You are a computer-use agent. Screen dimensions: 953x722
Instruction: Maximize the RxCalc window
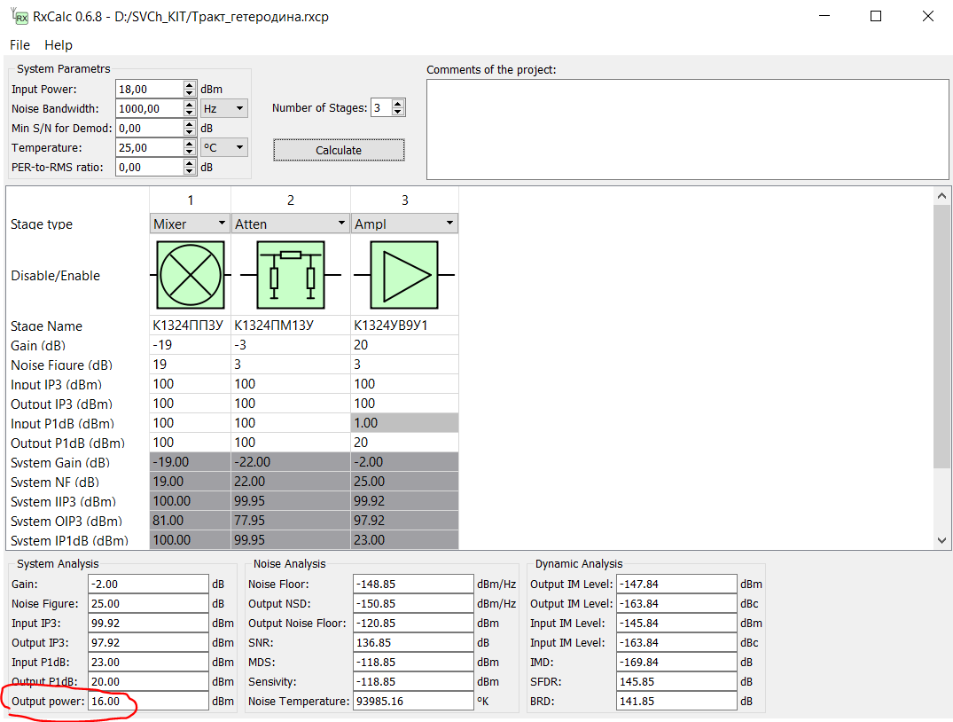click(876, 17)
